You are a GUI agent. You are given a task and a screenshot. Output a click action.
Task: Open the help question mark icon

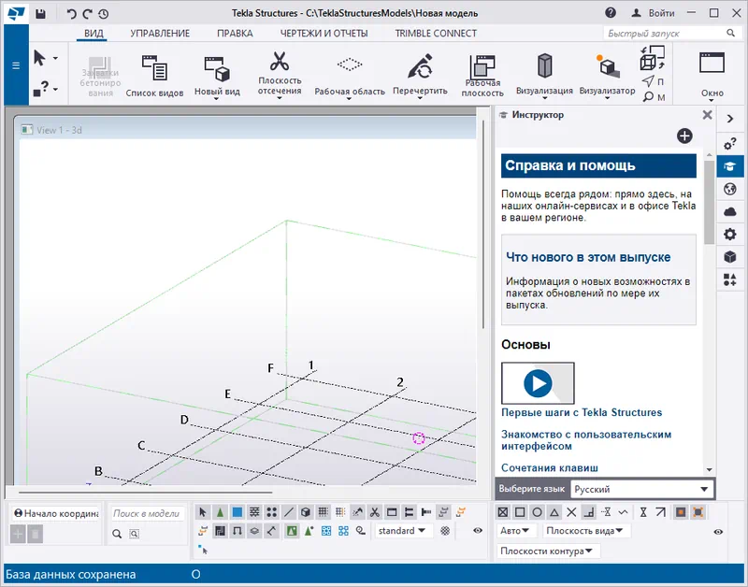click(x=611, y=13)
